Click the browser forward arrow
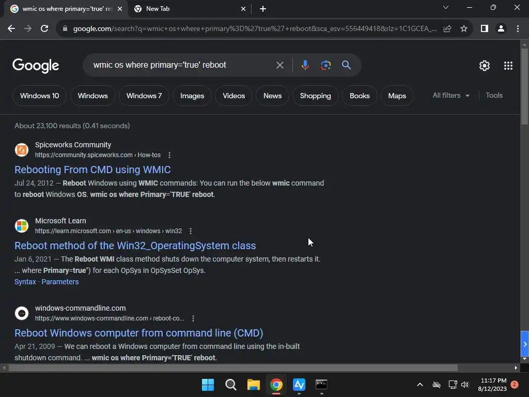The height and width of the screenshot is (397, 529). tap(28, 29)
